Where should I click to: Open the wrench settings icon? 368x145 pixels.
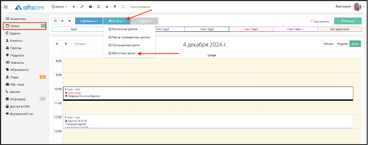[82, 7]
